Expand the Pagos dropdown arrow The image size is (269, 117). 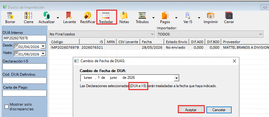[x=176, y=18]
